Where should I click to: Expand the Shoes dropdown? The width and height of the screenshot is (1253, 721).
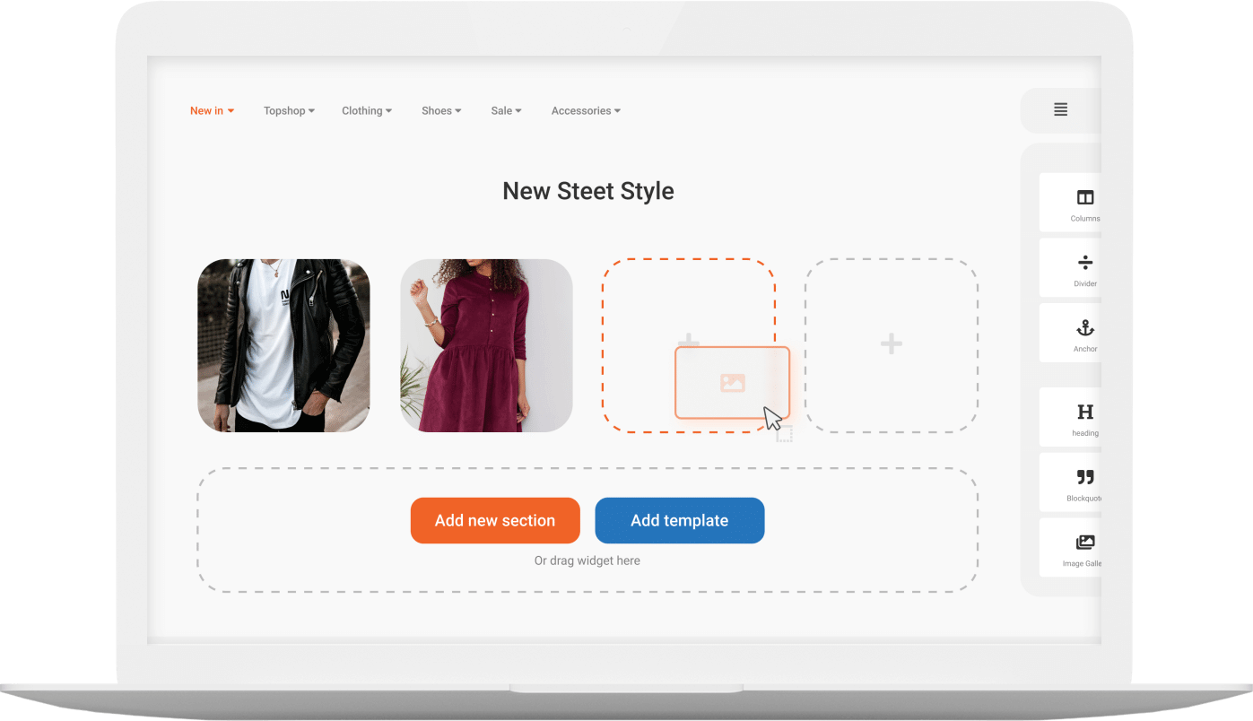[440, 110]
